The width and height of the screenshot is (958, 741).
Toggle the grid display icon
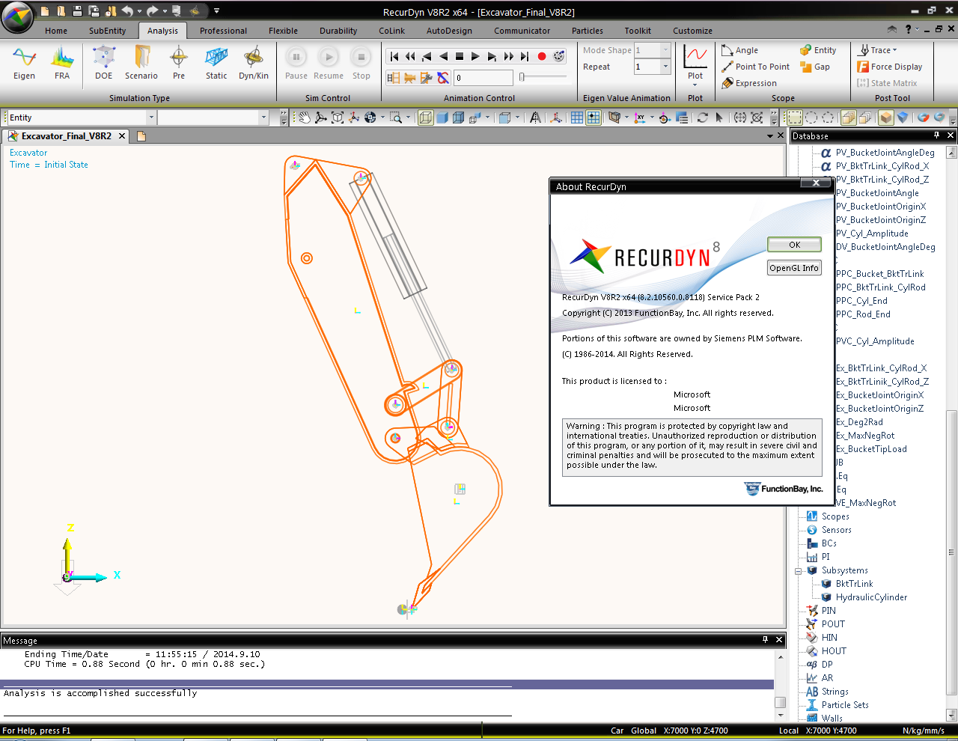[x=577, y=118]
